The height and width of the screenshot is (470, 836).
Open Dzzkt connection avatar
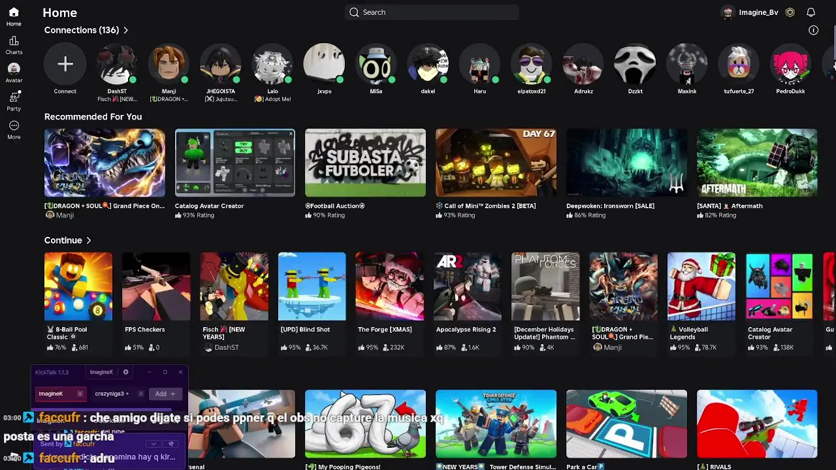tap(635, 64)
